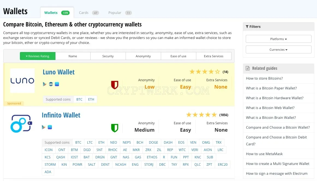317x181 pixels.
Task: Click the Infinito Wallet logo image
Action: [21, 123]
